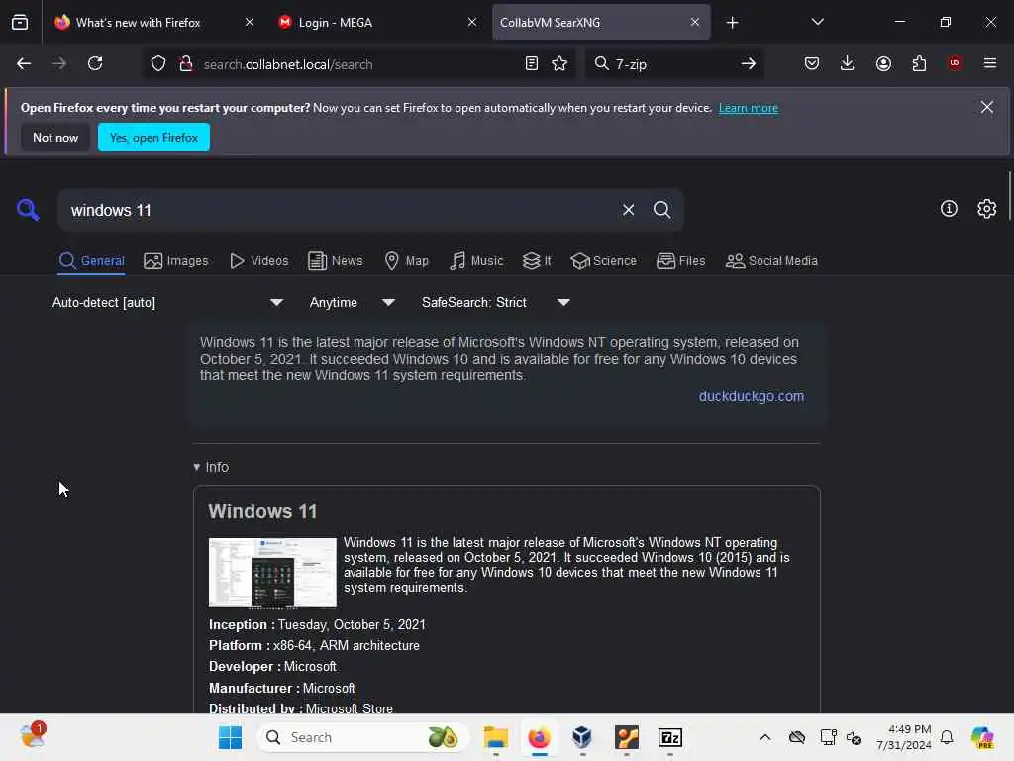Screen dimensions: 1014x761
Task: Switch to IT search category
Action: click(537, 261)
